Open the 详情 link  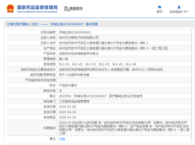(x=62, y=139)
